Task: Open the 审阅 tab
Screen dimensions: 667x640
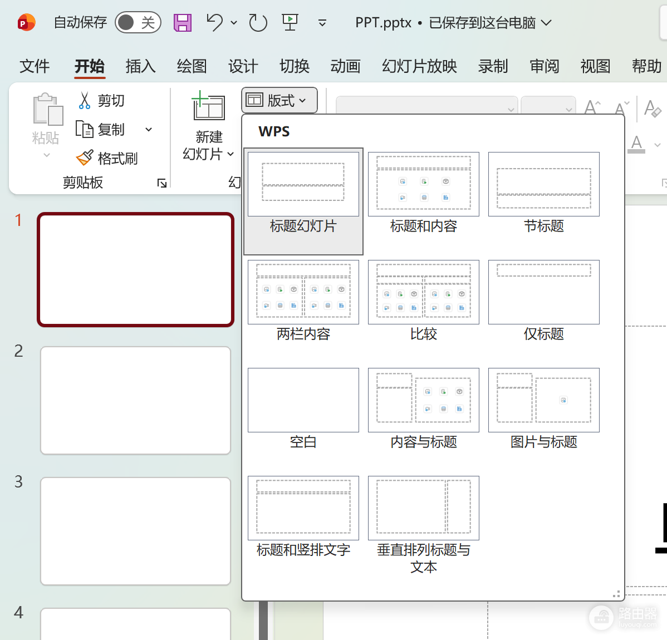Action: [544, 66]
